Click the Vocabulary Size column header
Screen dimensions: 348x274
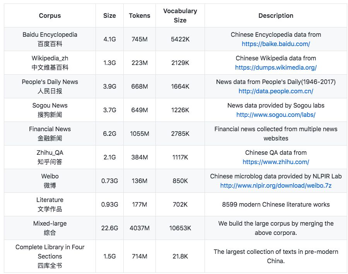tap(180, 15)
